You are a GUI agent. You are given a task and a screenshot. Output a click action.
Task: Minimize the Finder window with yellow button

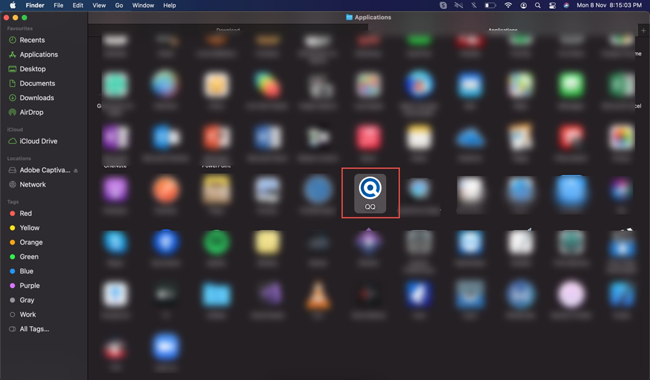pyautogui.click(x=15, y=18)
